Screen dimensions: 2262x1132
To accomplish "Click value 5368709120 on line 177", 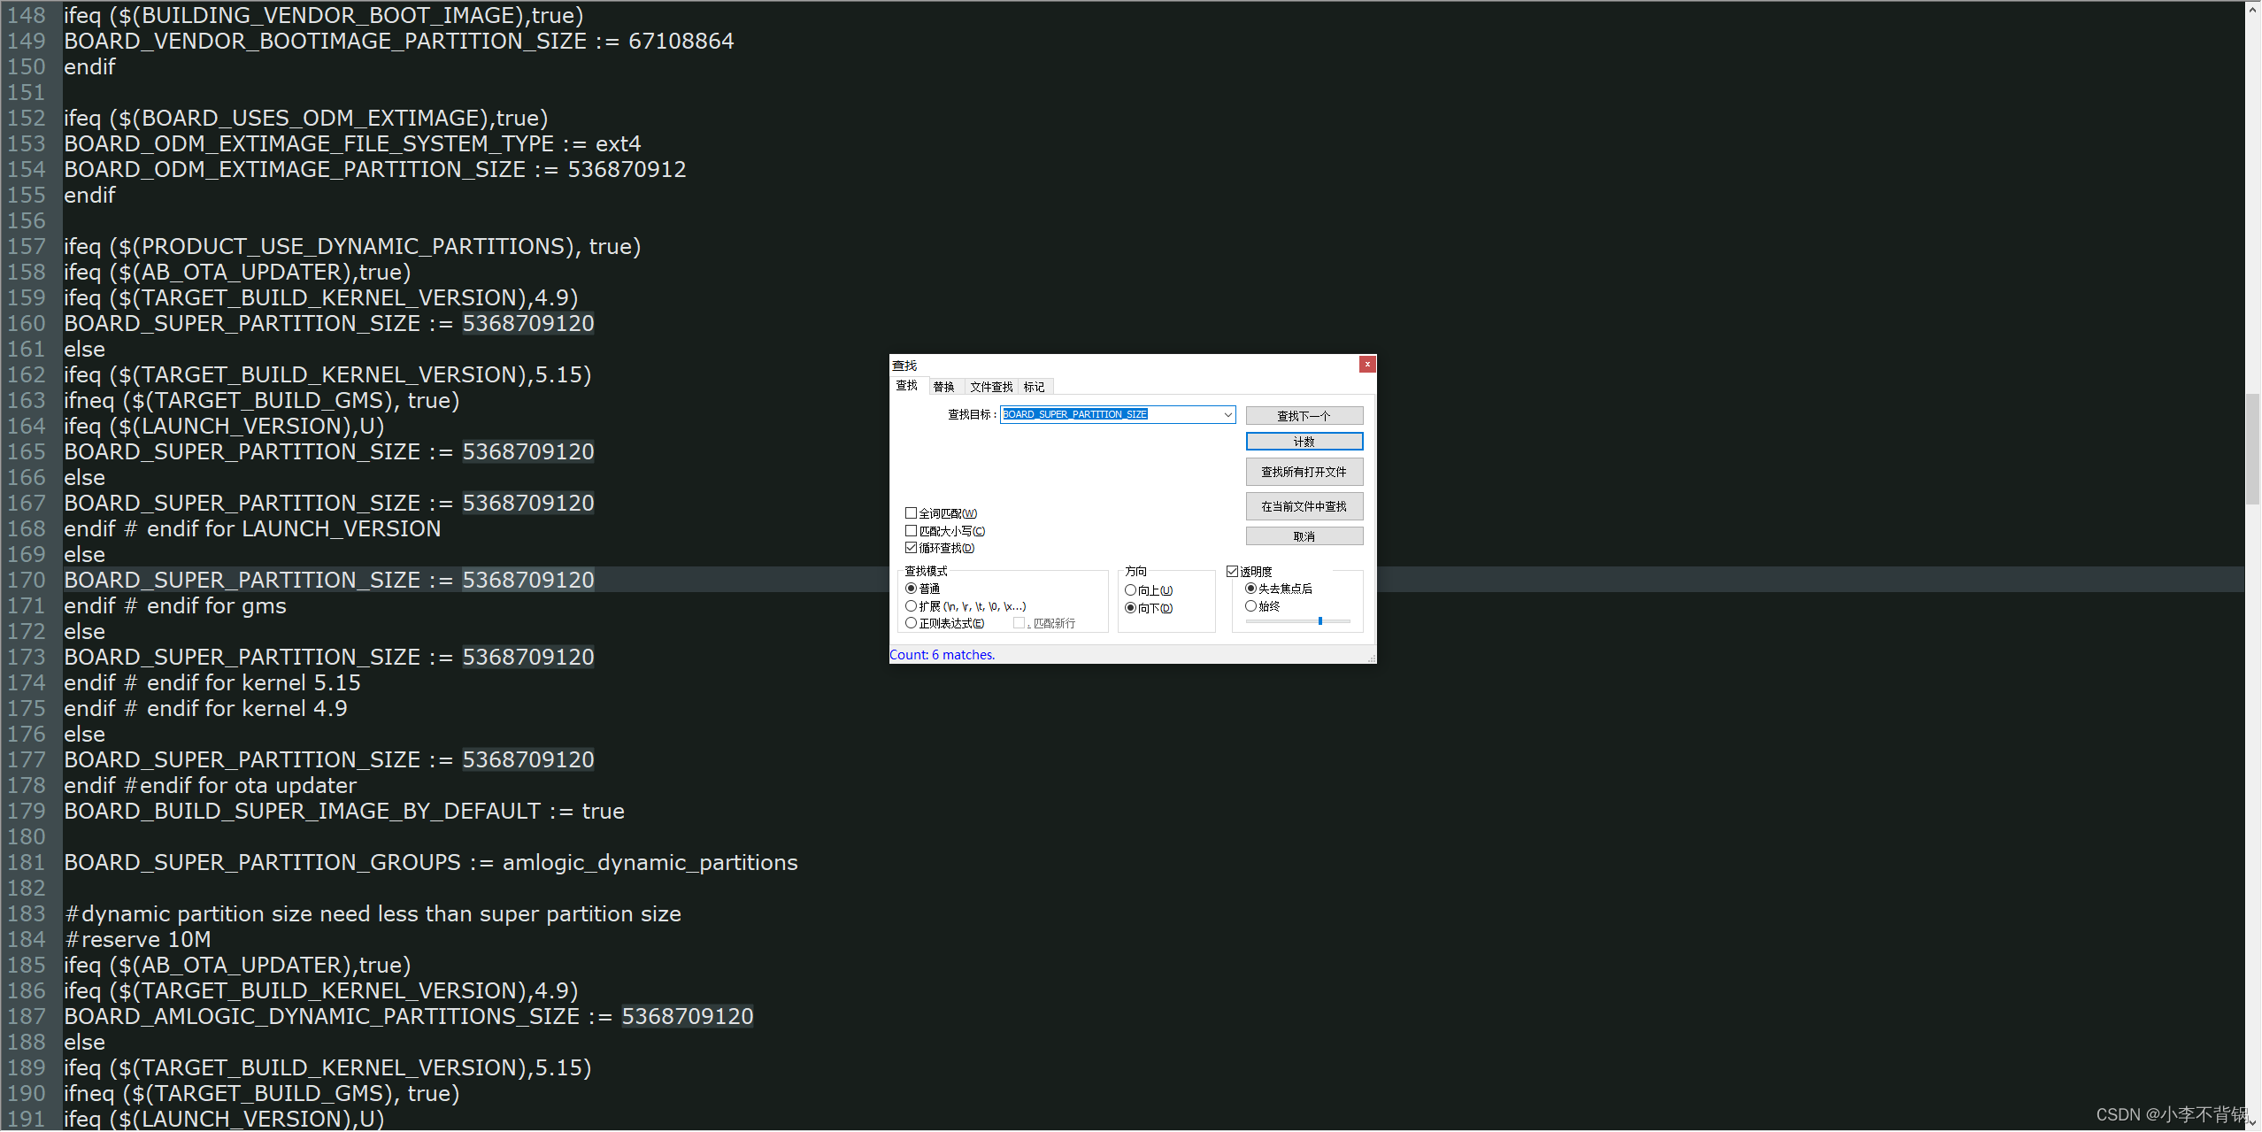I will tap(528, 760).
